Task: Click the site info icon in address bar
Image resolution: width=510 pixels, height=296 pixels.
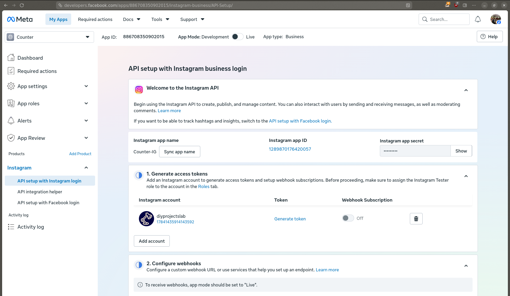Action: (60, 5)
